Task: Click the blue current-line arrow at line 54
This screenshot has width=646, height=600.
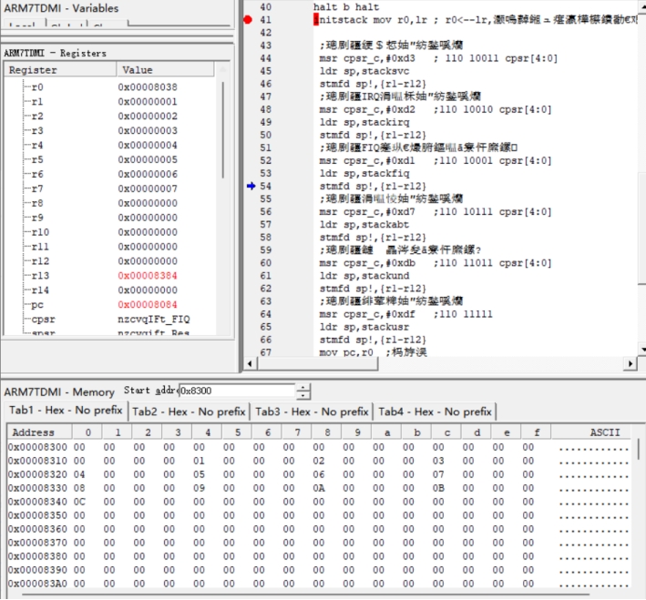Action: [x=251, y=186]
